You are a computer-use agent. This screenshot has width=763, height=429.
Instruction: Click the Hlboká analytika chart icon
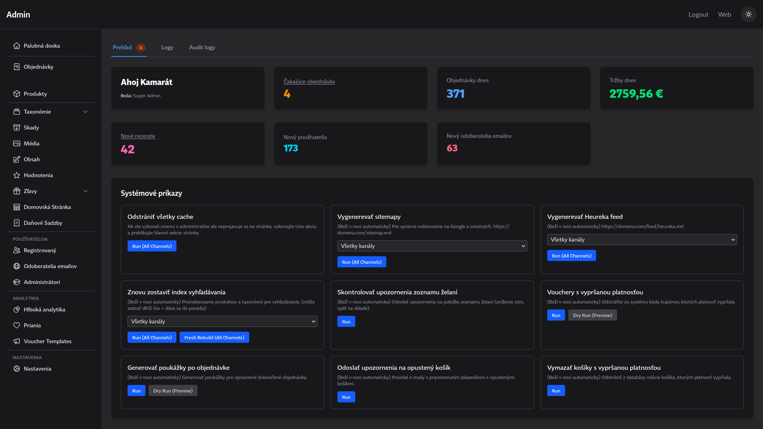coord(17,309)
